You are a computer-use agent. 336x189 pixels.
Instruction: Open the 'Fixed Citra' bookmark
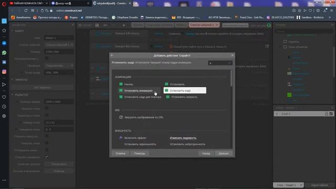click(250, 17)
